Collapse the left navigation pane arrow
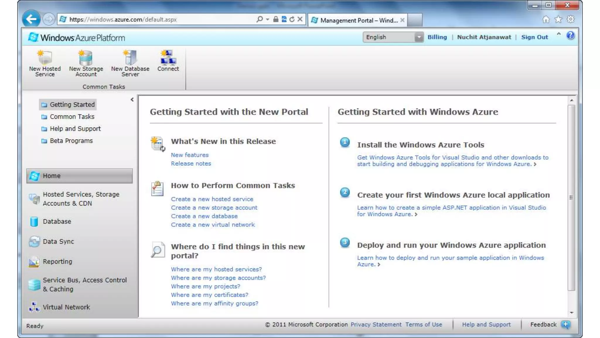Image resolution: width=600 pixels, height=338 pixels. coord(132,100)
